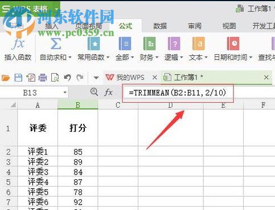Expand the 全部 functions dropdown arrow
The width and height of the screenshot is (275, 210).
133,57
